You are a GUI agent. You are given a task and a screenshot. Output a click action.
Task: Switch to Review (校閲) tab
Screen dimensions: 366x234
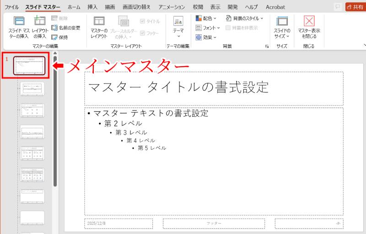pyautogui.click(x=198, y=7)
